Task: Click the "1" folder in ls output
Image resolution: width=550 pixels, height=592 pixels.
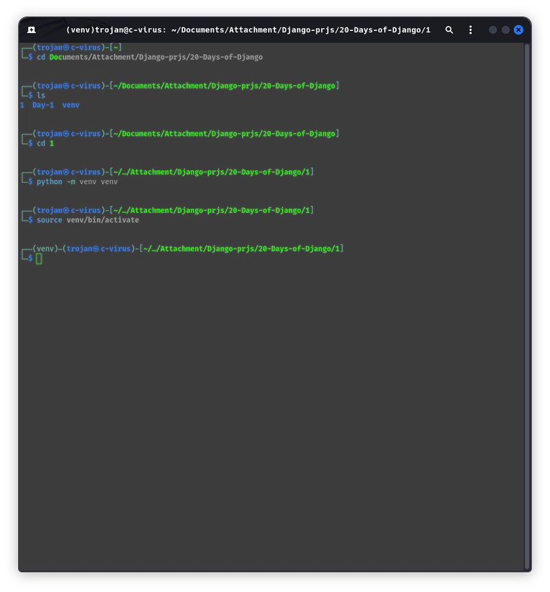Action: pyautogui.click(x=22, y=105)
